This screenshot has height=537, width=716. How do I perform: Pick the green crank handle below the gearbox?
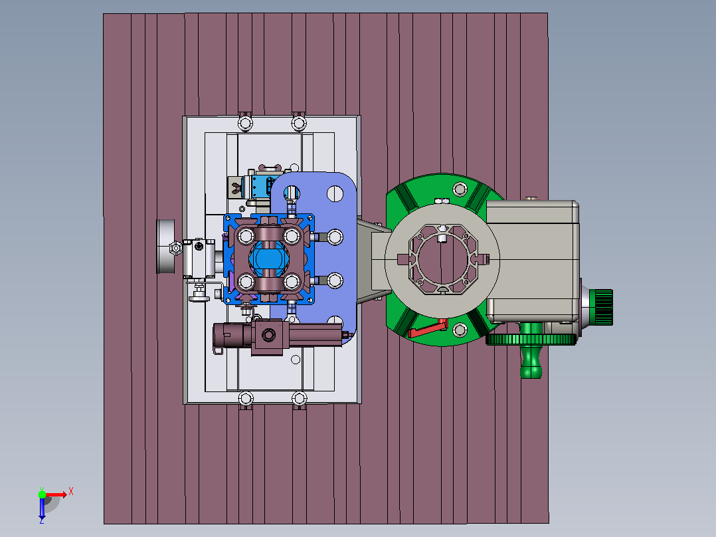[531, 356]
